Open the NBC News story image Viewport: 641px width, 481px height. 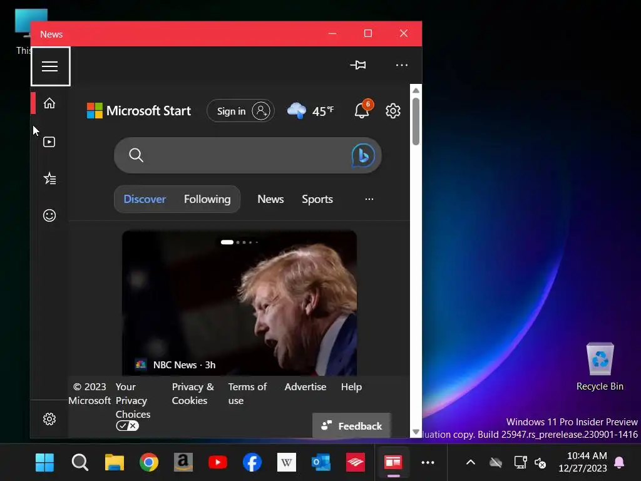[239, 303]
